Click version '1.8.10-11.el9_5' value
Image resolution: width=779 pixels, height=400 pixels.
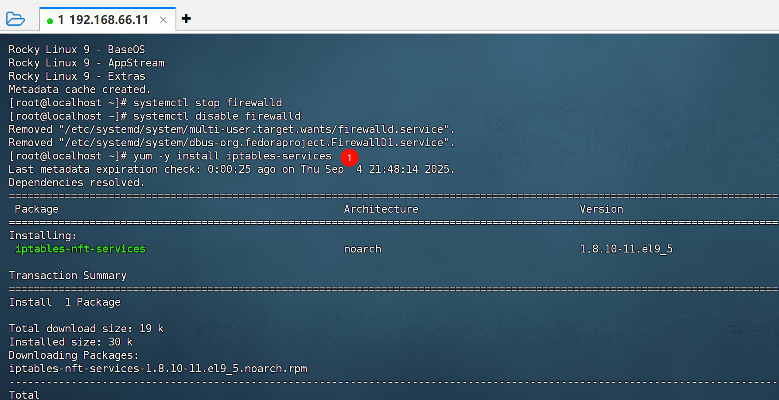(x=626, y=249)
